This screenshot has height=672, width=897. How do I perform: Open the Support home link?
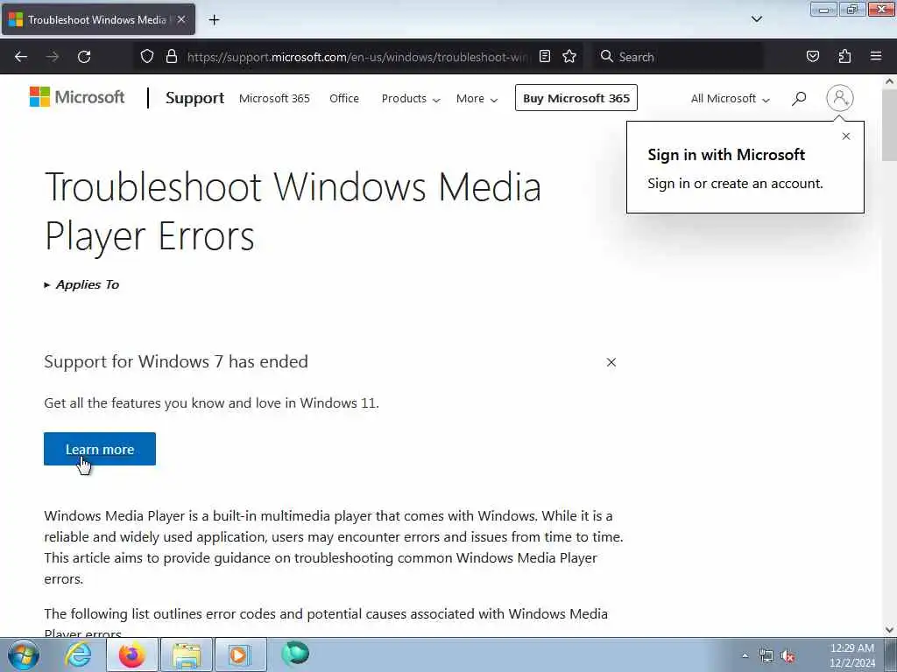tap(194, 98)
